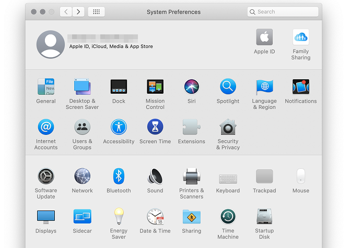Open Mission Control preferences
The image size is (350, 248).
155,86
